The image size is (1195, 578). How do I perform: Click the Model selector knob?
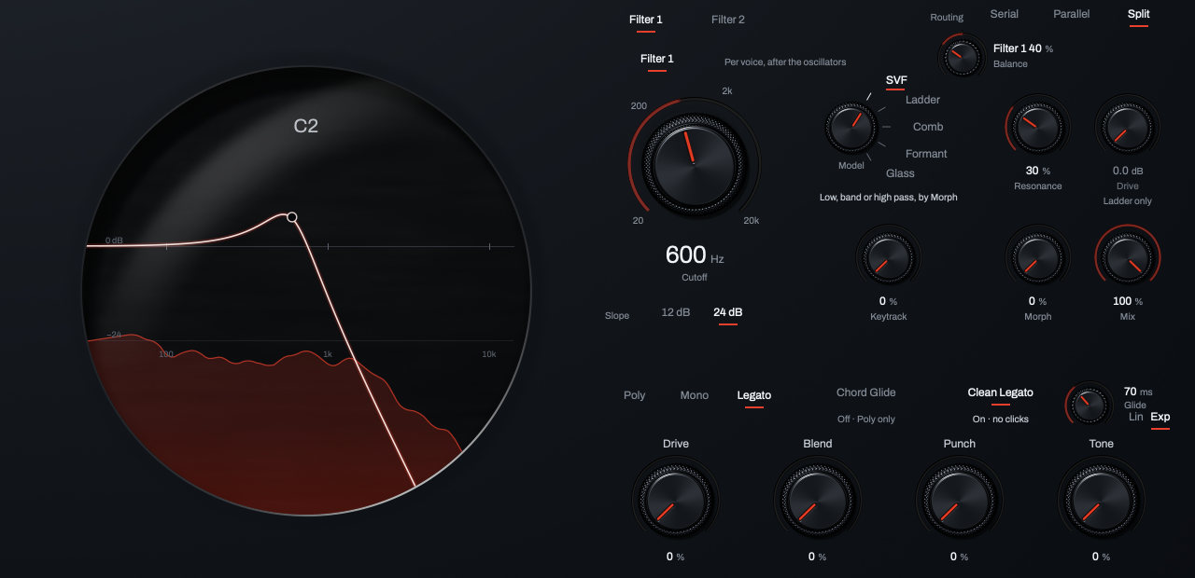(851, 128)
